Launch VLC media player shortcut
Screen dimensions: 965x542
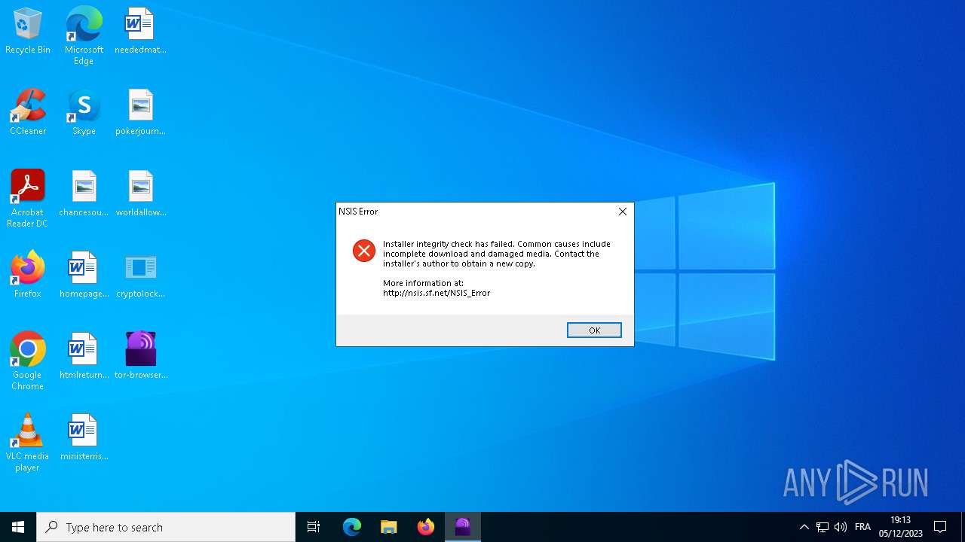[x=28, y=443]
